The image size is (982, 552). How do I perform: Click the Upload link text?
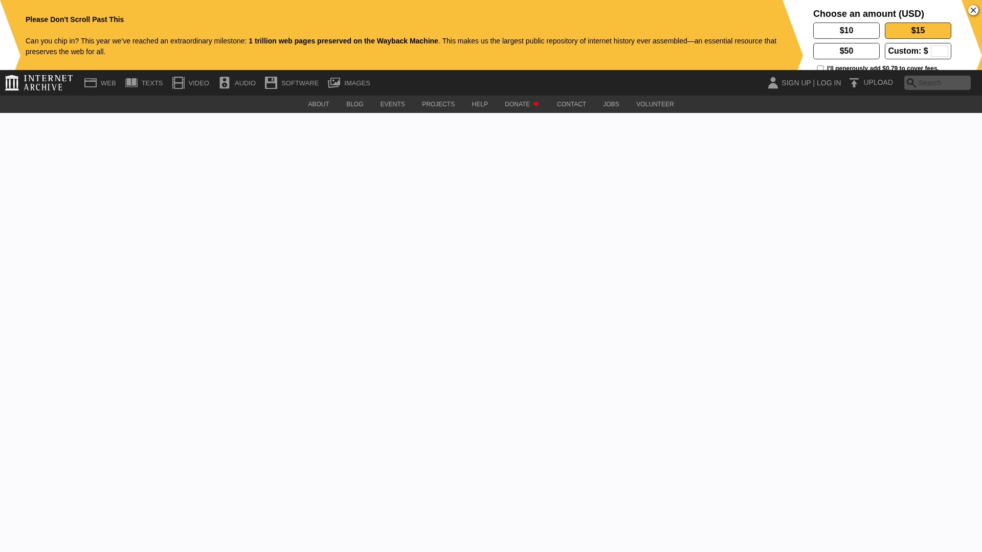coord(878,82)
